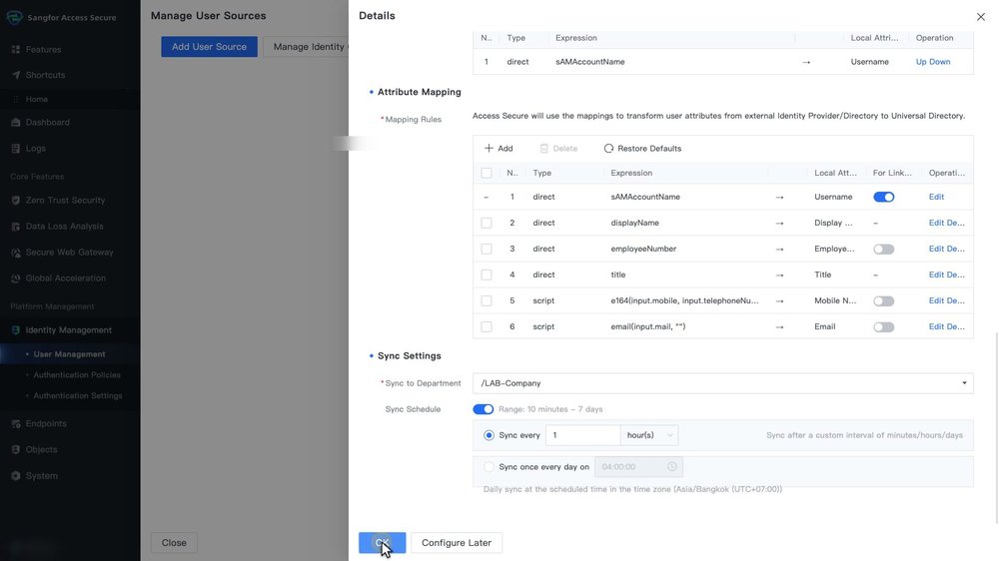Viewport: 999px width, 561px height.
Task: Click the Configure Later button
Action: pos(457,543)
